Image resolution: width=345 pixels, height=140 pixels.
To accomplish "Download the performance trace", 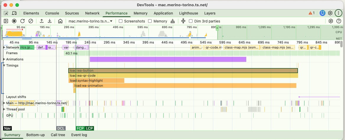I will click(x=50, y=21).
